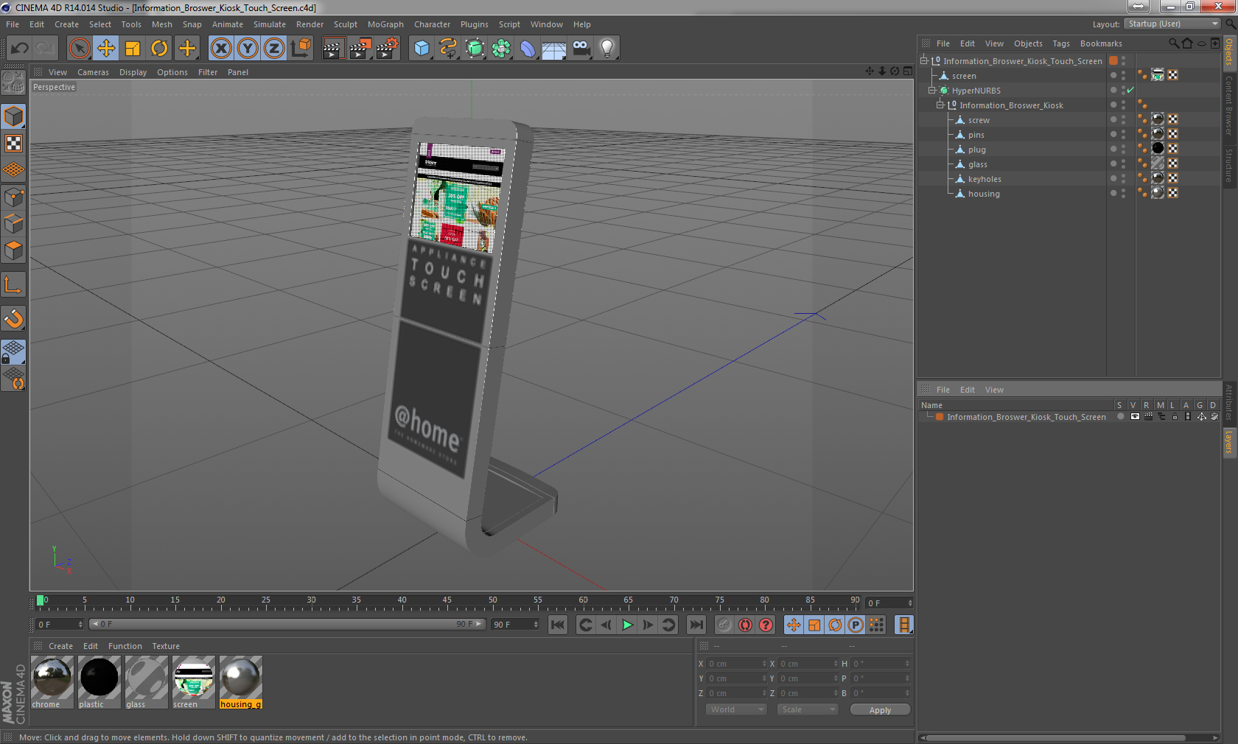This screenshot has width=1238, height=744.
Task: Go to start of animation
Action: coord(558,625)
